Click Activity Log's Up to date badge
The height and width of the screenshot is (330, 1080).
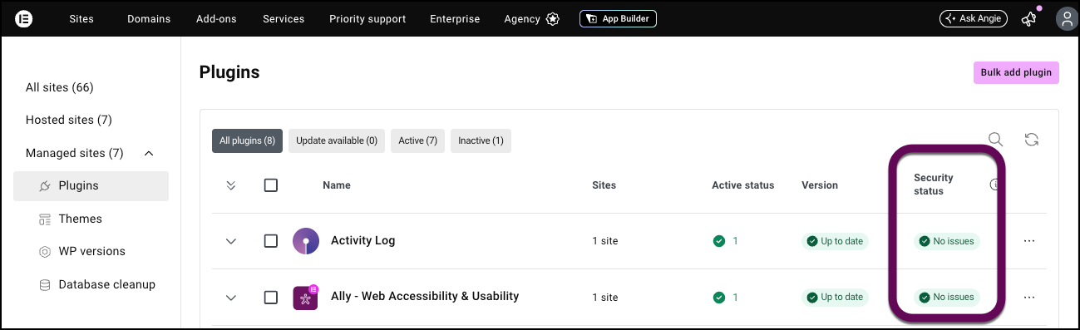836,241
